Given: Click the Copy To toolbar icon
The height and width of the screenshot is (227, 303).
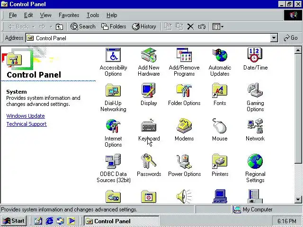Looking at the screenshot, I should pos(179,26).
